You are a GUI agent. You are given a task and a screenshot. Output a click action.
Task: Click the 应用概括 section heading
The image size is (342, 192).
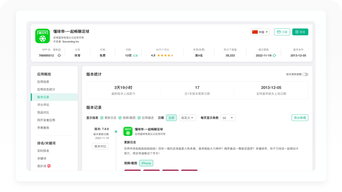(x=44, y=74)
